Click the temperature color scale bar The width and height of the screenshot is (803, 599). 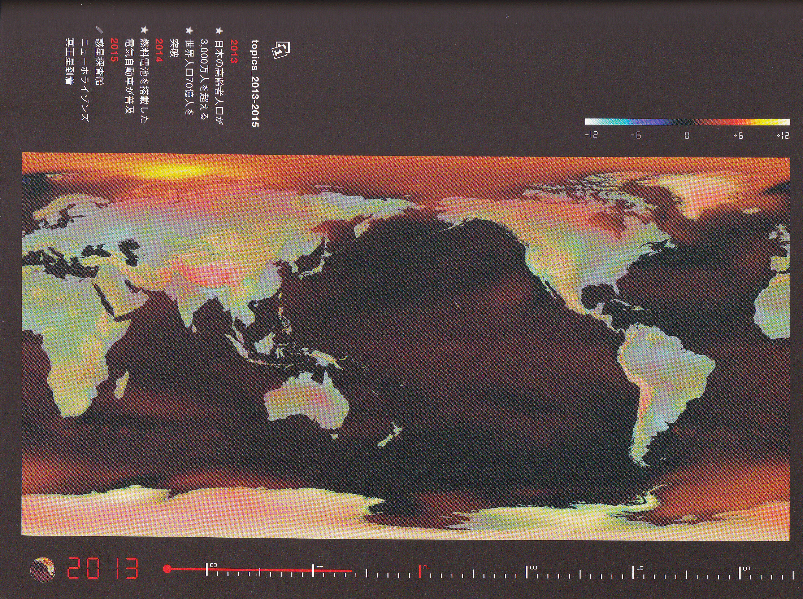click(x=687, y=122)
